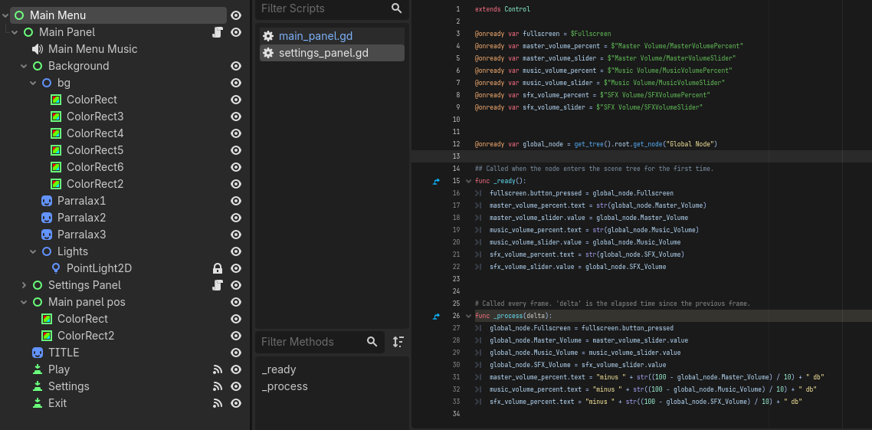This screenshot has height=430, width=872.
Task: Click the search icon in Filter Scripts
Action: click(x=396, y=8)
